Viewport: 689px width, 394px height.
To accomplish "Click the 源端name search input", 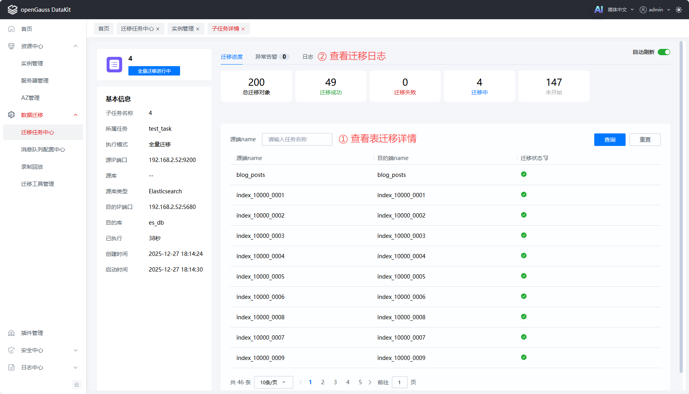I will [297, 139].
